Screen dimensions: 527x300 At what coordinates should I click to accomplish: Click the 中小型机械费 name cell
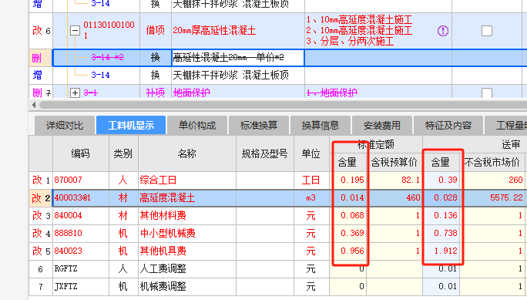coord(187,233)
